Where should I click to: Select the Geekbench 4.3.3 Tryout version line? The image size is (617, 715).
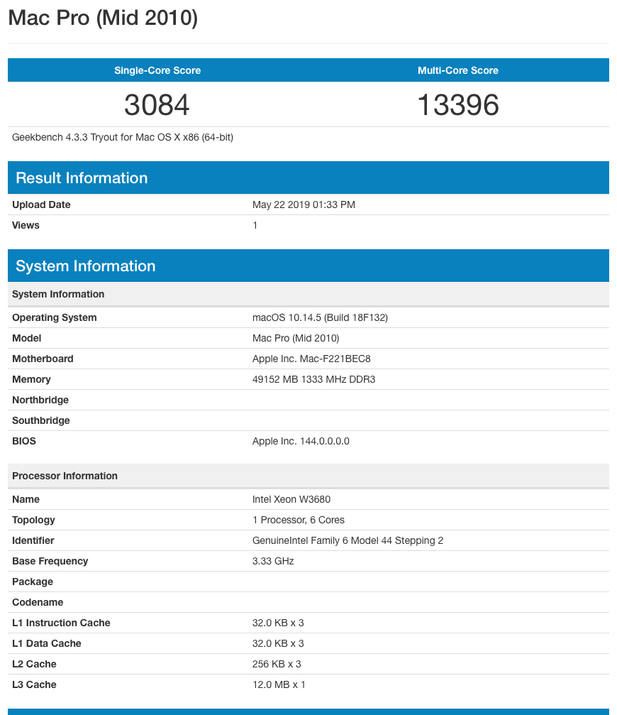click(123, 137)
